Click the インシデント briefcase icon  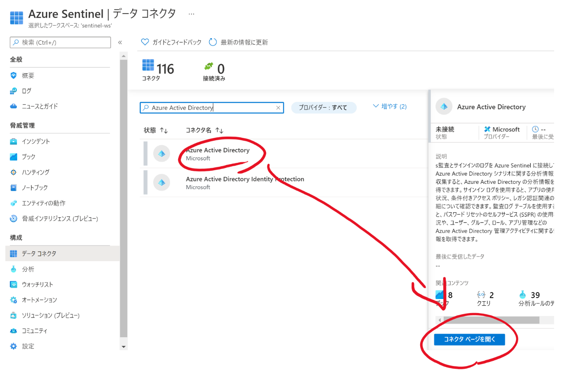click(x=14, y=141)
